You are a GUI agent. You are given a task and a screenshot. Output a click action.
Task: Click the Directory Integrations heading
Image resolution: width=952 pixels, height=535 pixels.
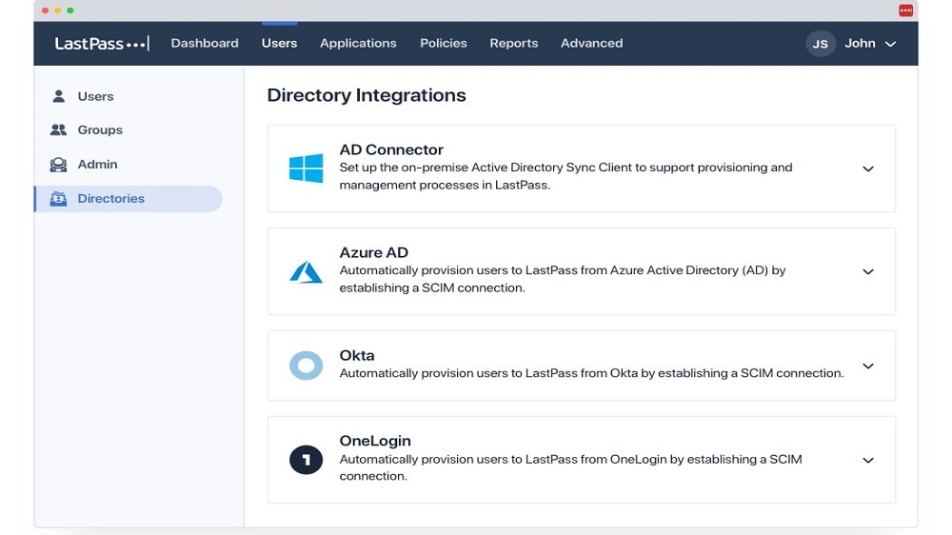tap(367, 95)
